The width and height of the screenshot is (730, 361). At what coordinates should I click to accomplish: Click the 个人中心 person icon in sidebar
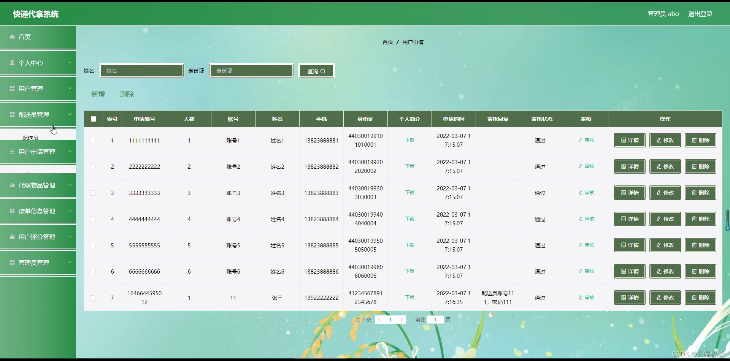click(13, 63)
